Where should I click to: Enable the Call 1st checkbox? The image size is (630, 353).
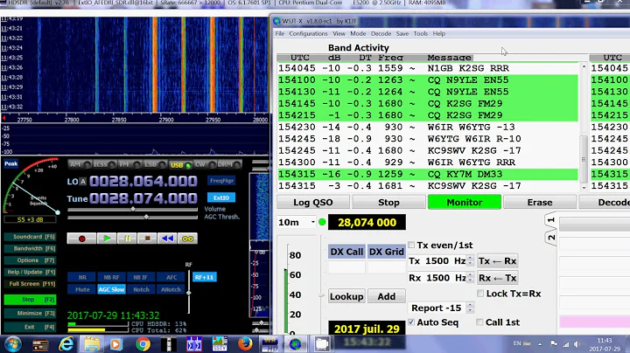coord(479,322)
